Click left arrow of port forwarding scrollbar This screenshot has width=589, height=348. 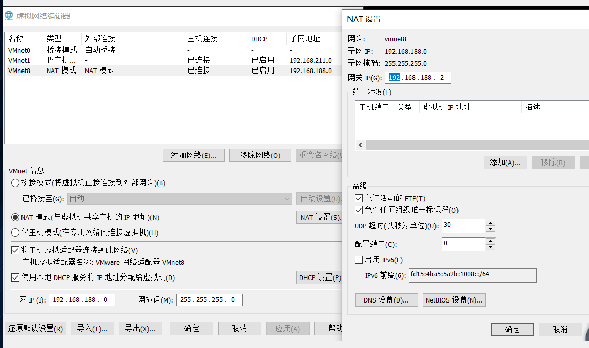361,145
